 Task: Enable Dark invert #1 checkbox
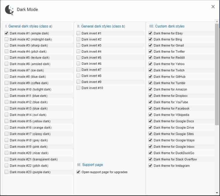[x=78, y=33]
